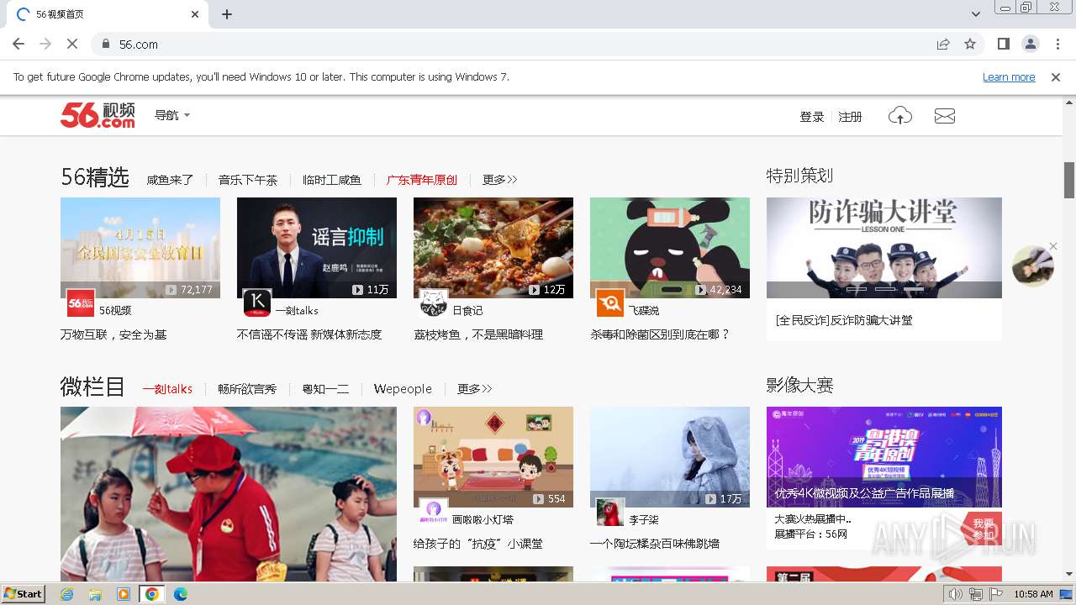The image size is (1076, 605).
Task: Select the 咸鱼来了 tab
Action: (170, 180)
